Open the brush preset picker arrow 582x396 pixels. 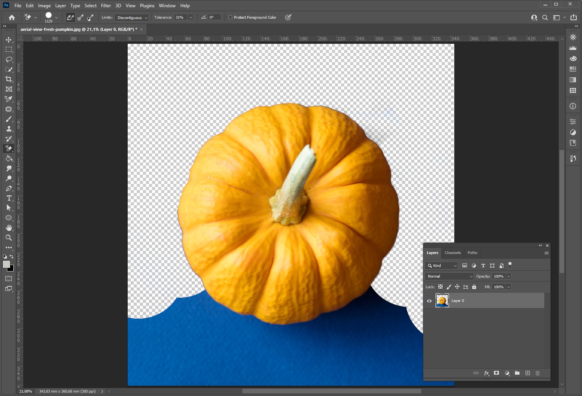(x=56, y=18)
